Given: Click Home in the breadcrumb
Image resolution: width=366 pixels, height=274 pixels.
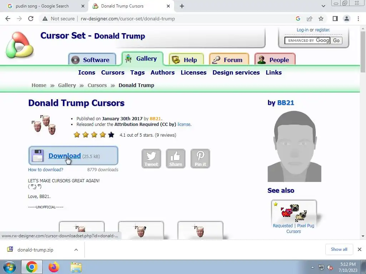Looking at the screenshot, I should [39, 85].
